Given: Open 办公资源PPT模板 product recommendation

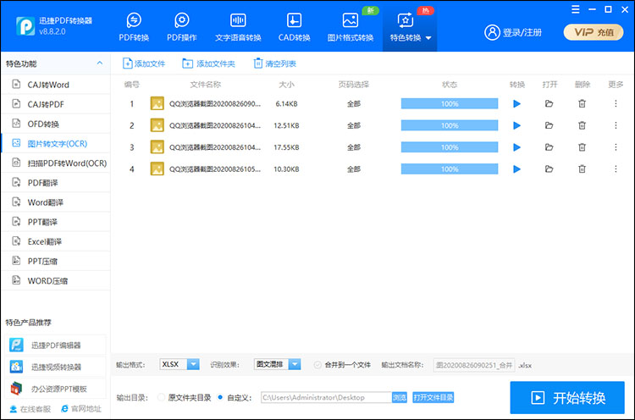Looking at the screenshot, I should pyautogui.click(x=56, y=389).
